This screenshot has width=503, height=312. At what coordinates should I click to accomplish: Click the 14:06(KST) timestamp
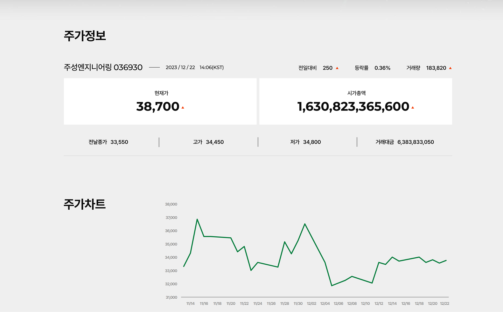pyautogui.click(x=212, y=67)
